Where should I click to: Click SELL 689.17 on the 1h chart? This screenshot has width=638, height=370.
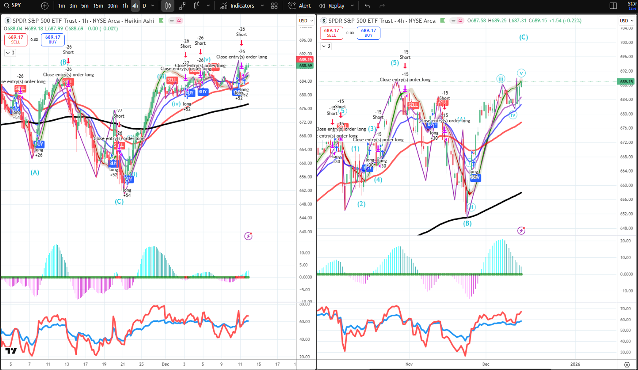(x=16, y=40)
